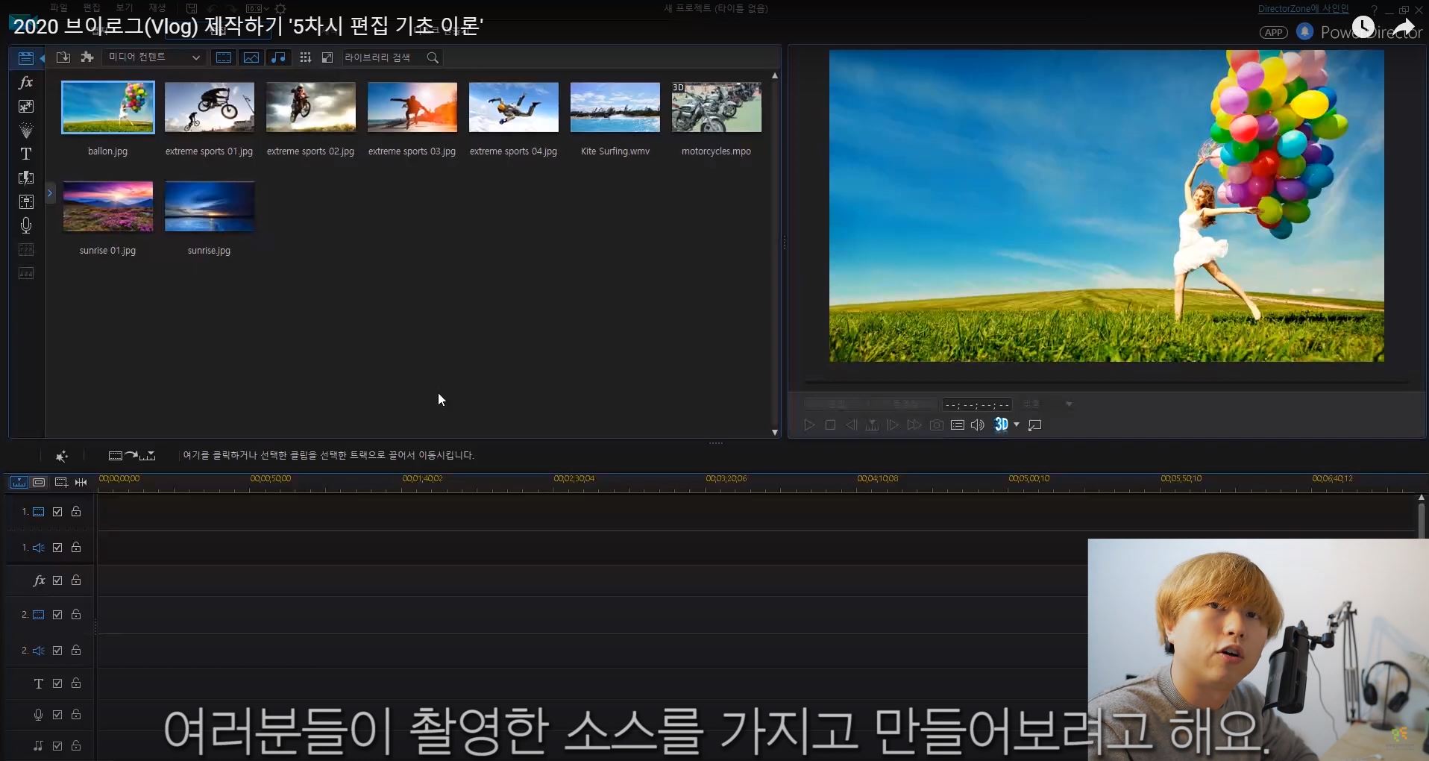Open the 미디어 컨텐트 dropdown
1429x761 pixels.
(x=154, y=57)
